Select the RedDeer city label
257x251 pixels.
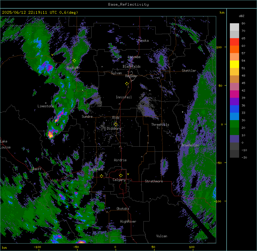tap(131, 76)
